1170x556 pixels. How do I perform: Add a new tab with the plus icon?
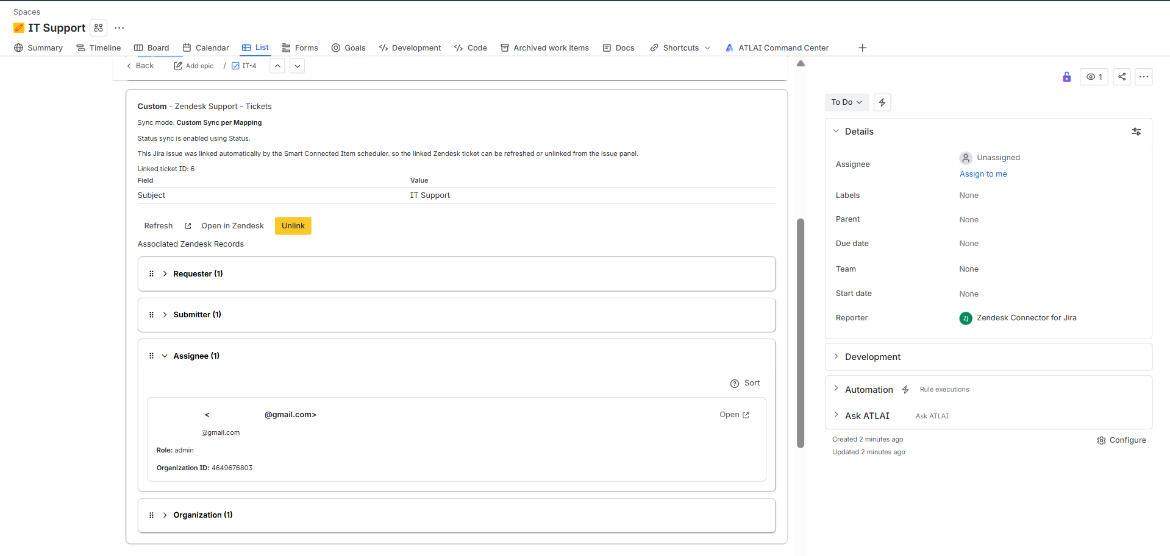coord(862,48)
